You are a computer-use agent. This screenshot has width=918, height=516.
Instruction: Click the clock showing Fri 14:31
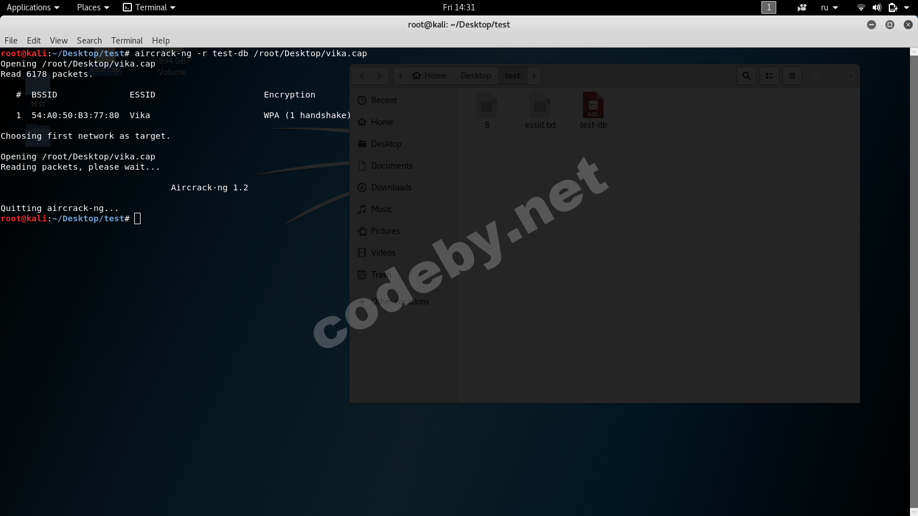(459, 7)
